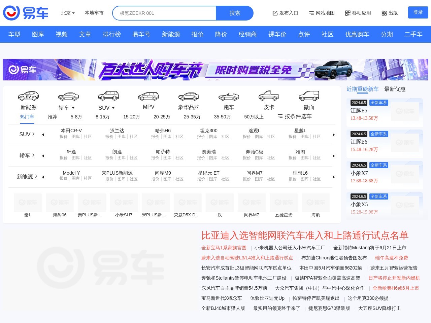Click the 跑车 sports car icon

pos(229,97)
